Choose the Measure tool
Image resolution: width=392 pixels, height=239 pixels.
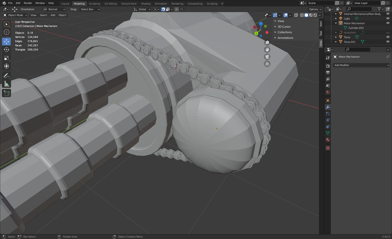click(7, 84)
